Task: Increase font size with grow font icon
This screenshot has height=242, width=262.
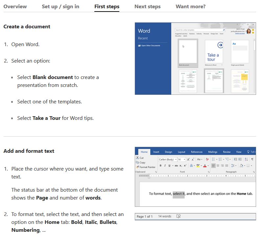Action: click(x=188, y=159)
